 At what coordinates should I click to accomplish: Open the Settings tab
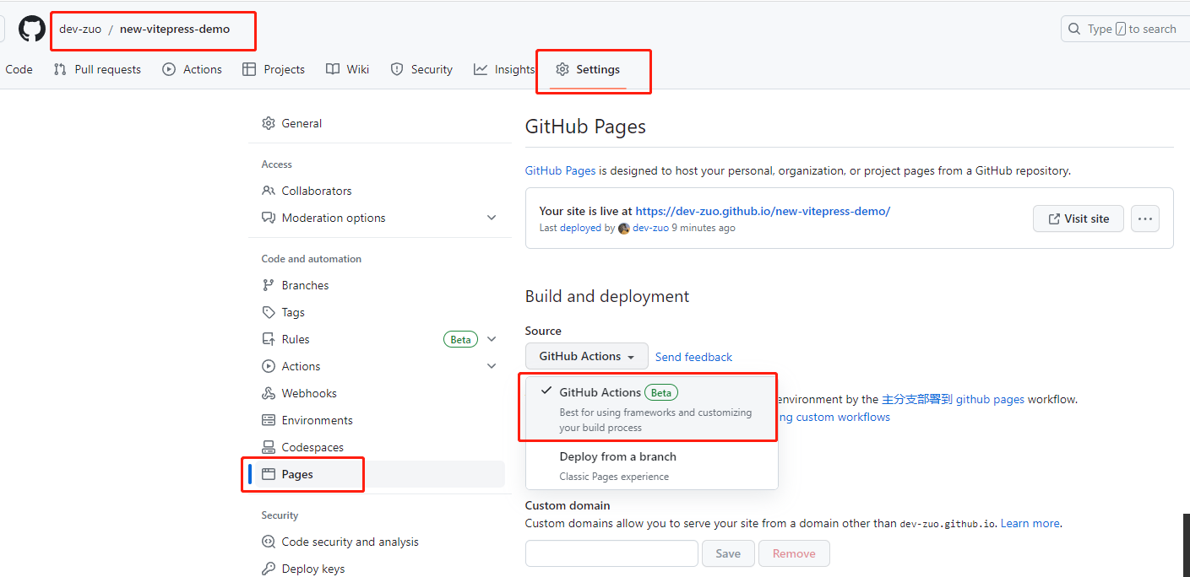[588, 69]
